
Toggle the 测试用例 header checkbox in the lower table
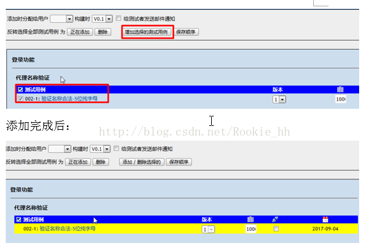18,219
